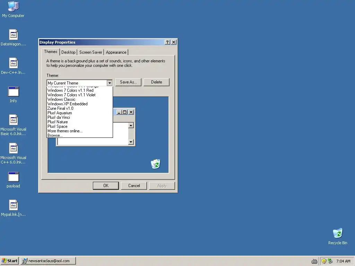Screen dimensions: 355x266
Task: Click the Save As... button
Action: click(x=128, y=82)
